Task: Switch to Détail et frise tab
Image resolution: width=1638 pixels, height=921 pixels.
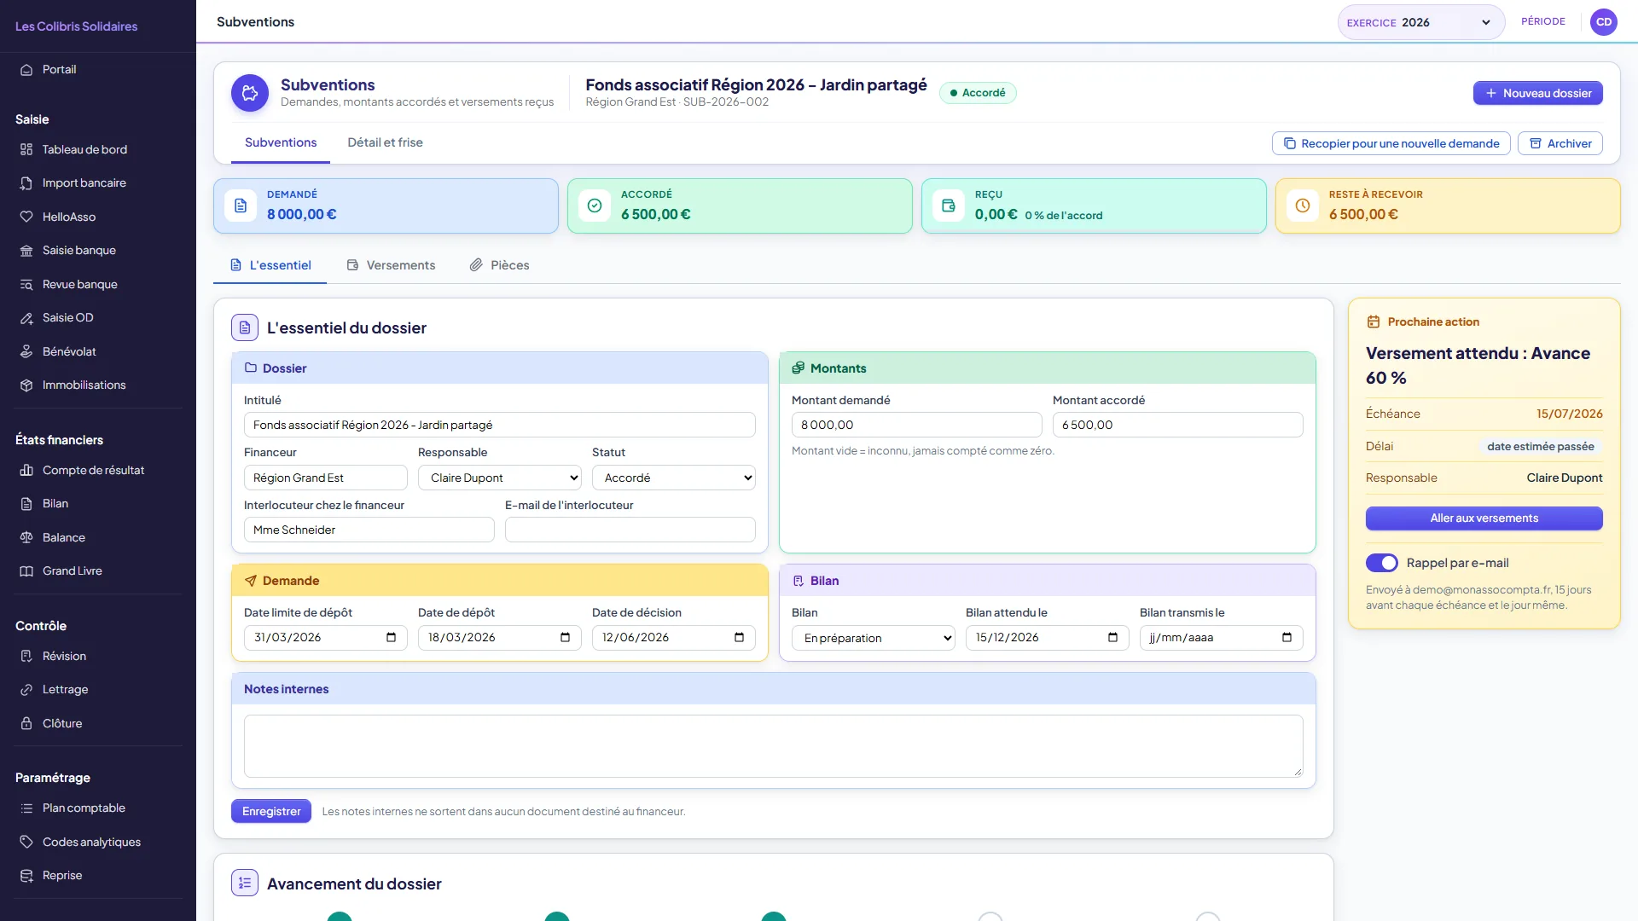Action: [385, 142]
